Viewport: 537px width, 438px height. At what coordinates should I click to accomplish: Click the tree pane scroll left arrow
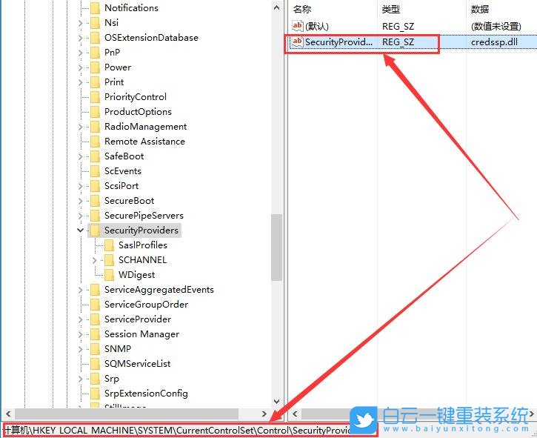pyautogui.click(x=8, y=414)
